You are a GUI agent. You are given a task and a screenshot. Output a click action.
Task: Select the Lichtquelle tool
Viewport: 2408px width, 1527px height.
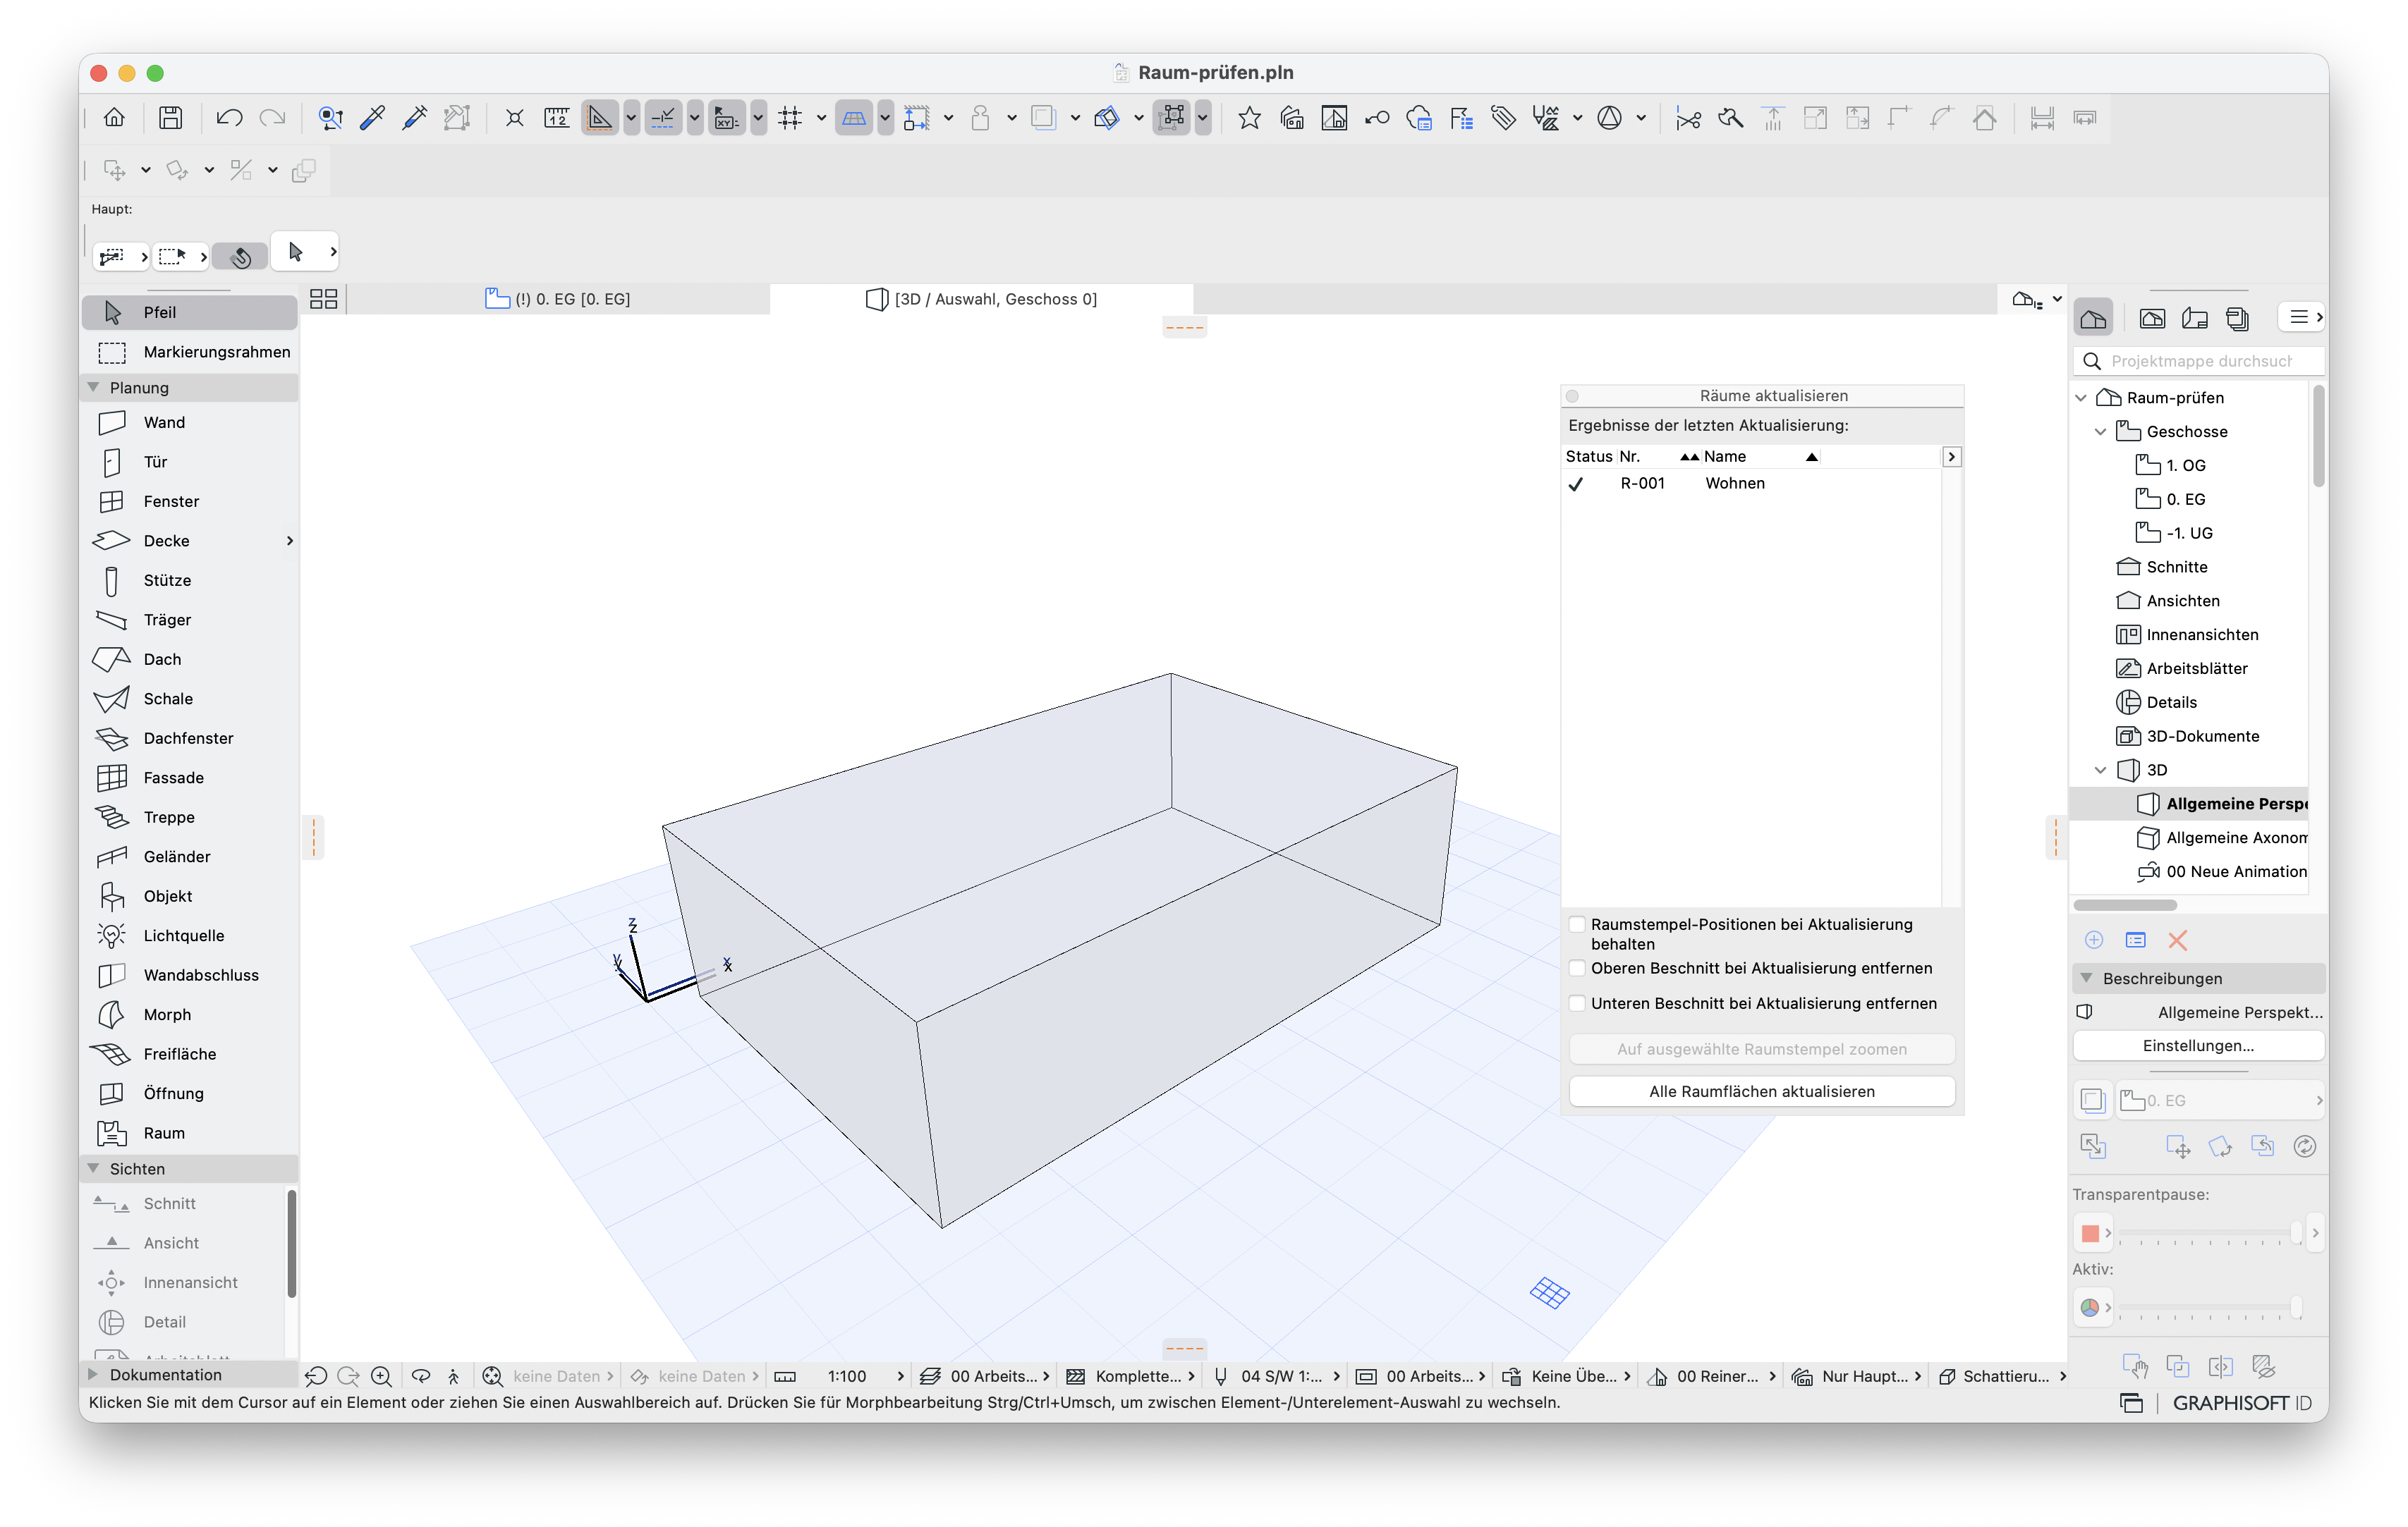[189, 936]
